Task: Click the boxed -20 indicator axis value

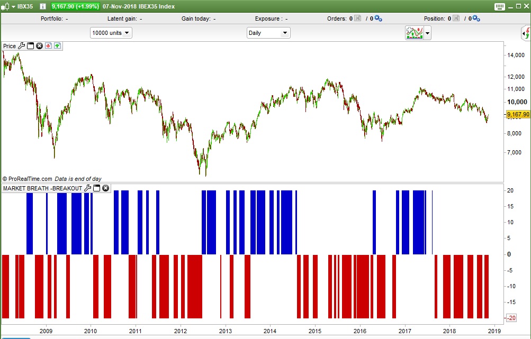Action: click(x=511, y=318)
